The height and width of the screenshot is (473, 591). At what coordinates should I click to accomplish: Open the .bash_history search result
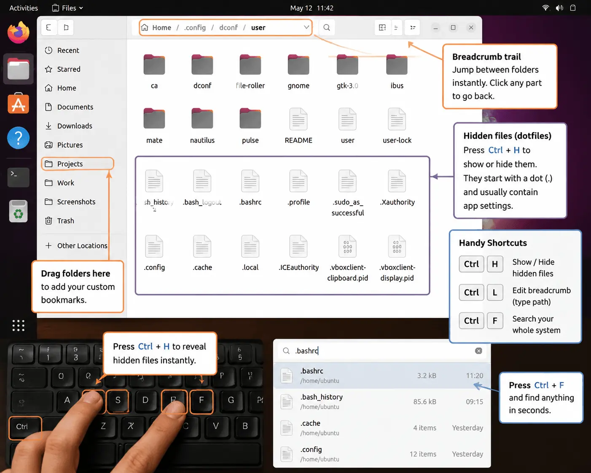coord(382,402)
